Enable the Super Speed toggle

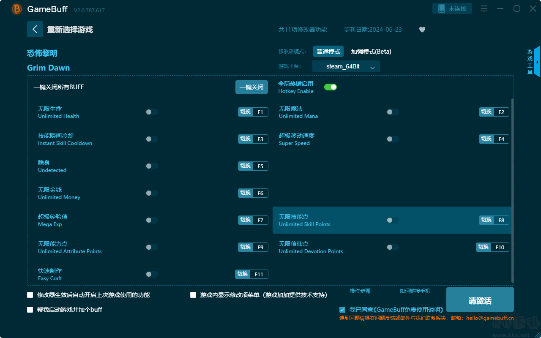click(x=393, y=139)
